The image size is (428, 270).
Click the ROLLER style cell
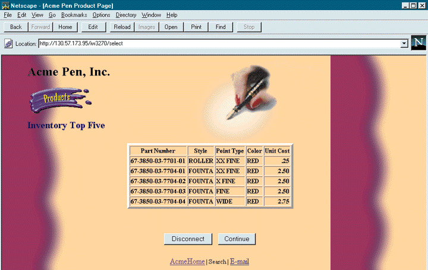201,161
